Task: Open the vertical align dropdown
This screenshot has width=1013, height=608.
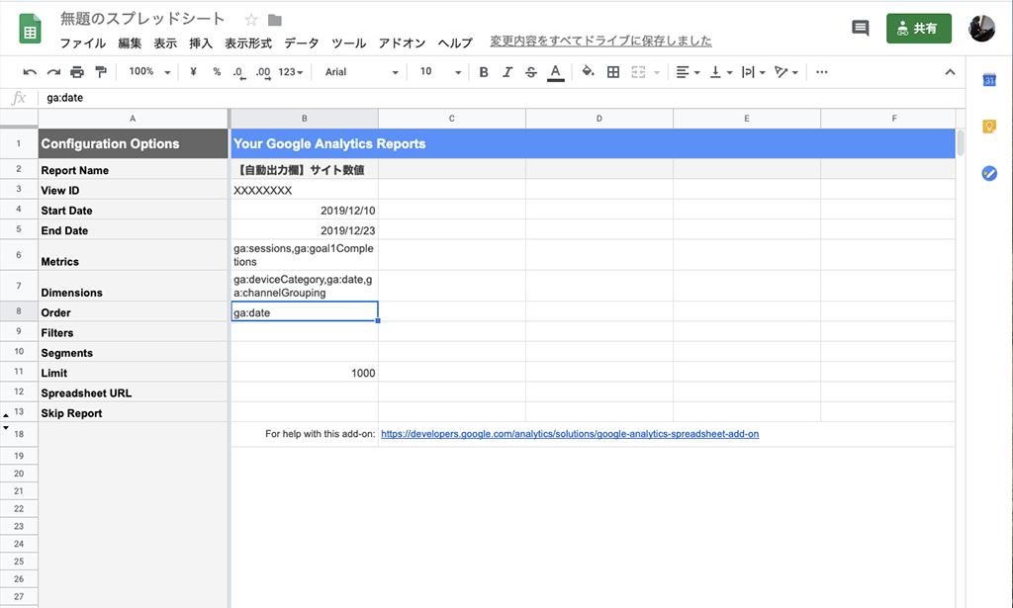Action: 721,72
